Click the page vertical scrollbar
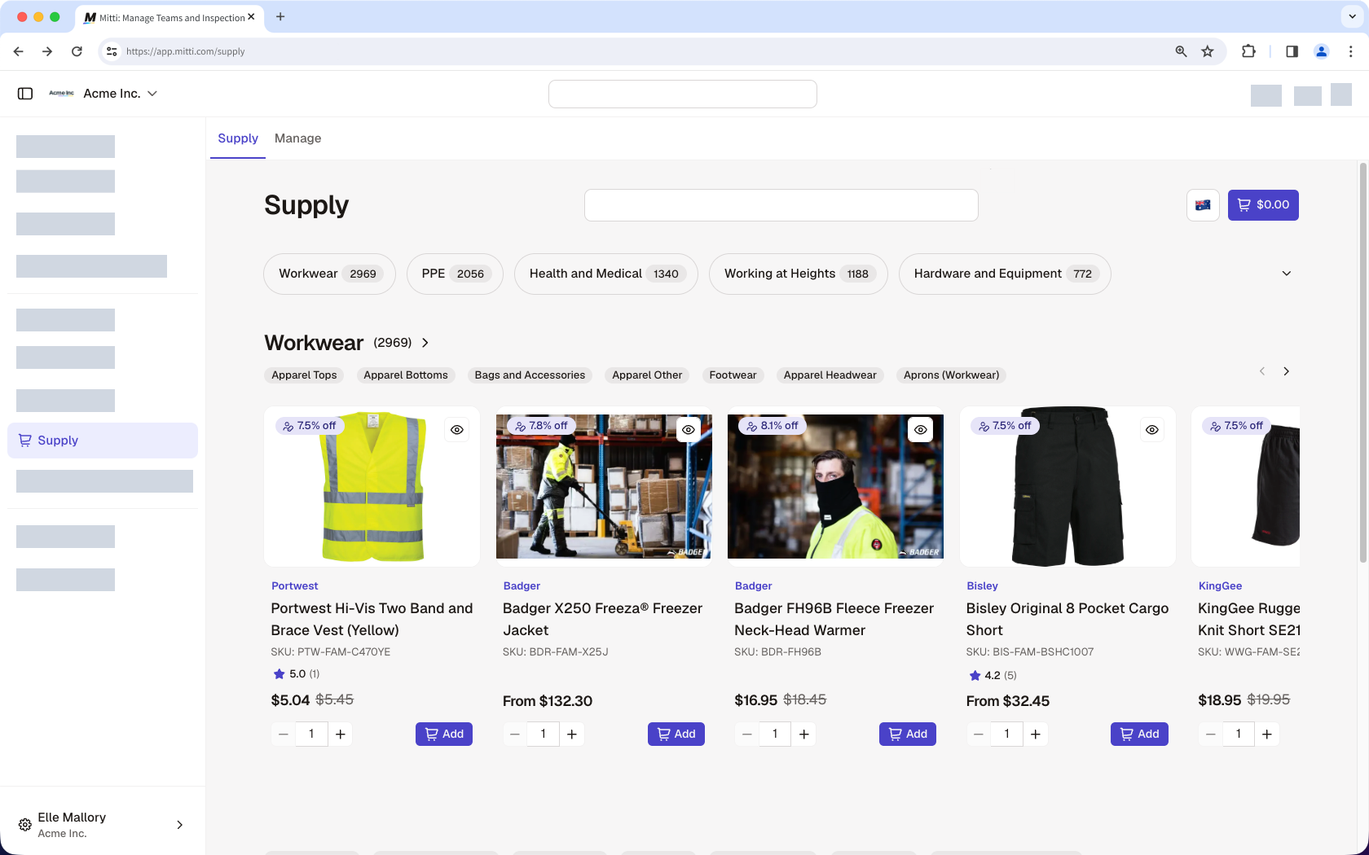Screen dimensions: 1369x855 (x=1362, y=362)
